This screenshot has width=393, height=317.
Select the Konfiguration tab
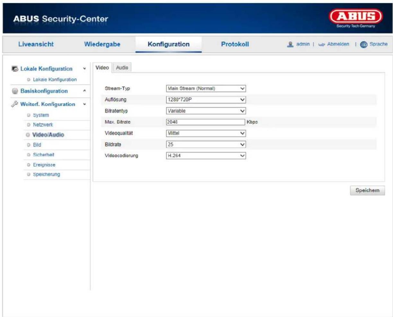click(169, 44)
